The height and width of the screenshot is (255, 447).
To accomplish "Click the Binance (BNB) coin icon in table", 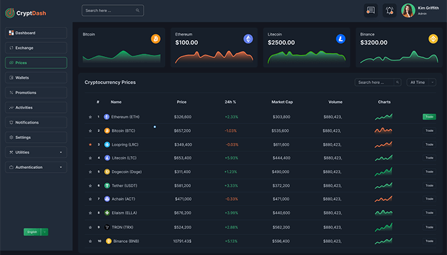I will coord(109,241).
